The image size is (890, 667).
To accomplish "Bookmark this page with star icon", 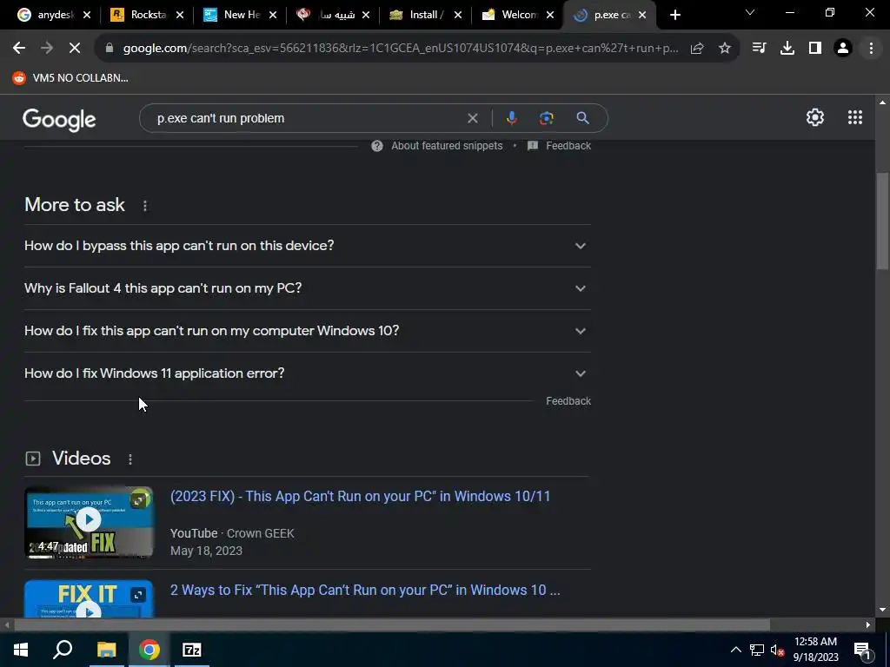I will click(725, 49).
